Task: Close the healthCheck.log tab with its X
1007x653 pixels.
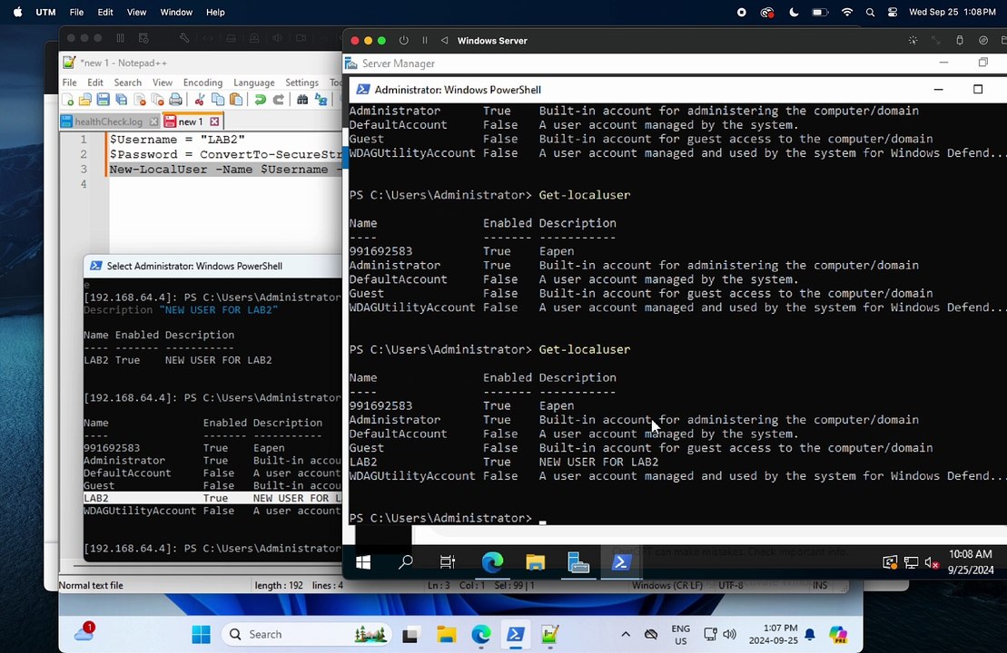Action: pyautogui.click(x=153, y=122)
